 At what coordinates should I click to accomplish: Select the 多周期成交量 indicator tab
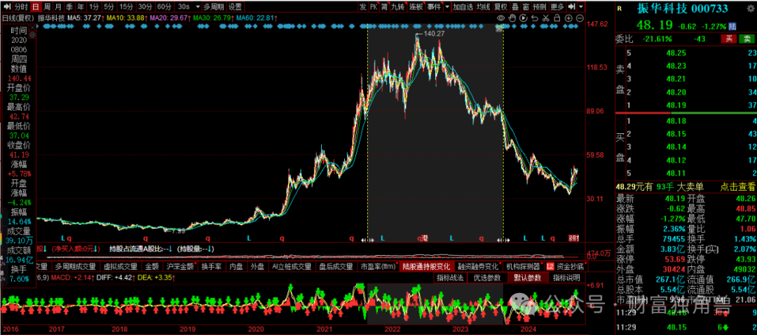(75, 266)
